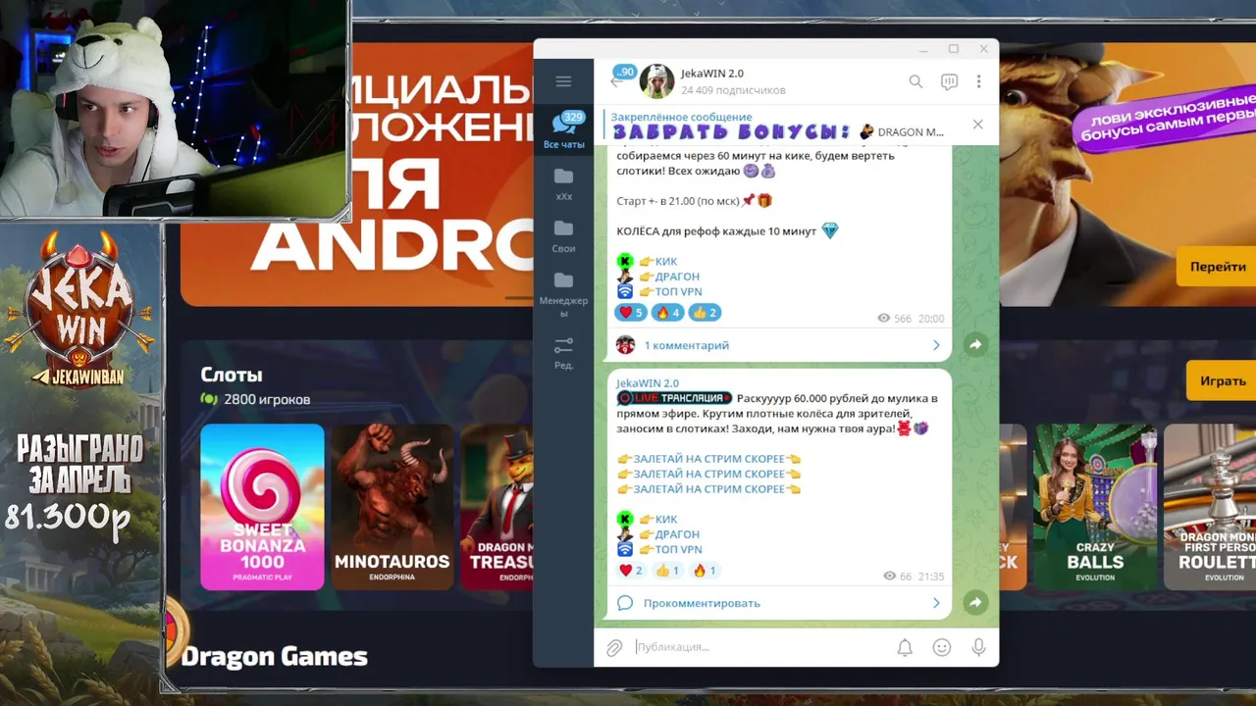The width and height of the screenshot is (1256, 706).
Task: Share the LIVE ТРАНСЛЯЦИЯ post
Action: pyautogui.click(x=974, y=602)
